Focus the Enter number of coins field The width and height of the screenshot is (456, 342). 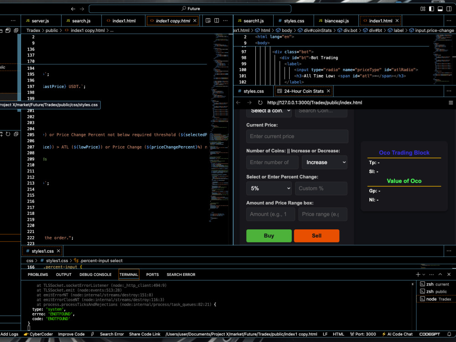pyautogui.click(x=272, y=162)
